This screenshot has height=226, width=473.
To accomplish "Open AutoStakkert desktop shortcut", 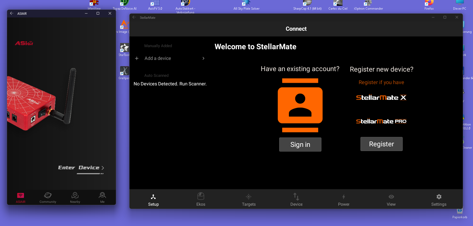I will [185, 7].
